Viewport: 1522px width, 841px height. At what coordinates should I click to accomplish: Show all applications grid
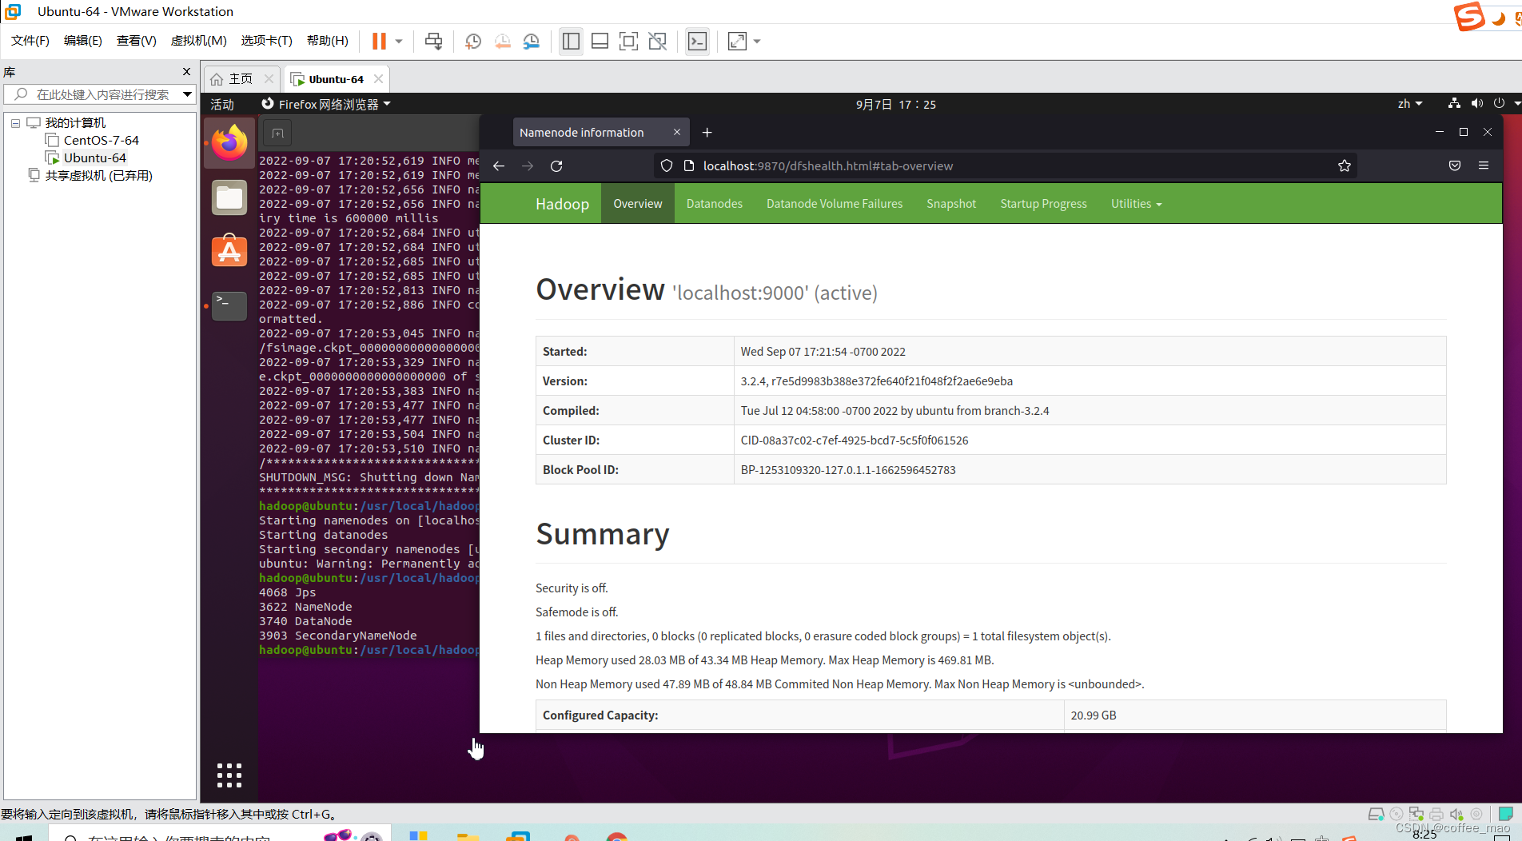tap(229, 775)
